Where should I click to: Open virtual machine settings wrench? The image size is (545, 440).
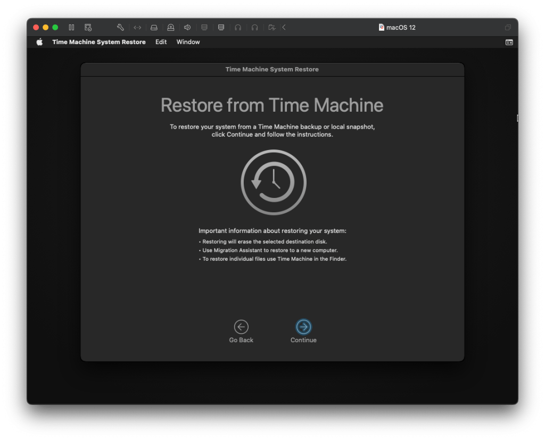[x=120, y=28]
